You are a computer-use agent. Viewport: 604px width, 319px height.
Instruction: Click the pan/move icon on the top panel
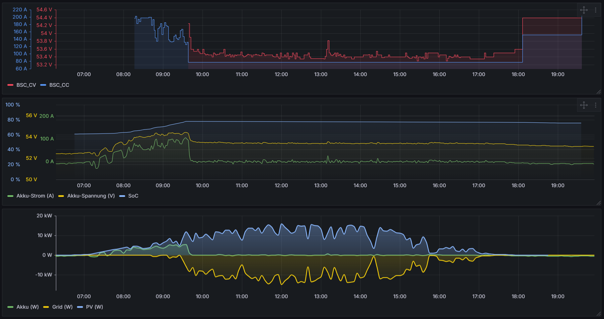point(584,10)
